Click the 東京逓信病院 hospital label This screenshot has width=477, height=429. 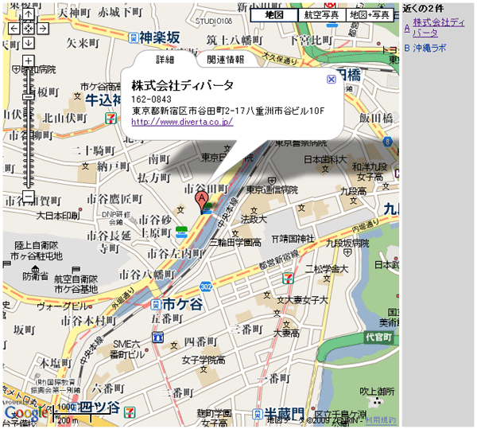[x=272, y=190]
